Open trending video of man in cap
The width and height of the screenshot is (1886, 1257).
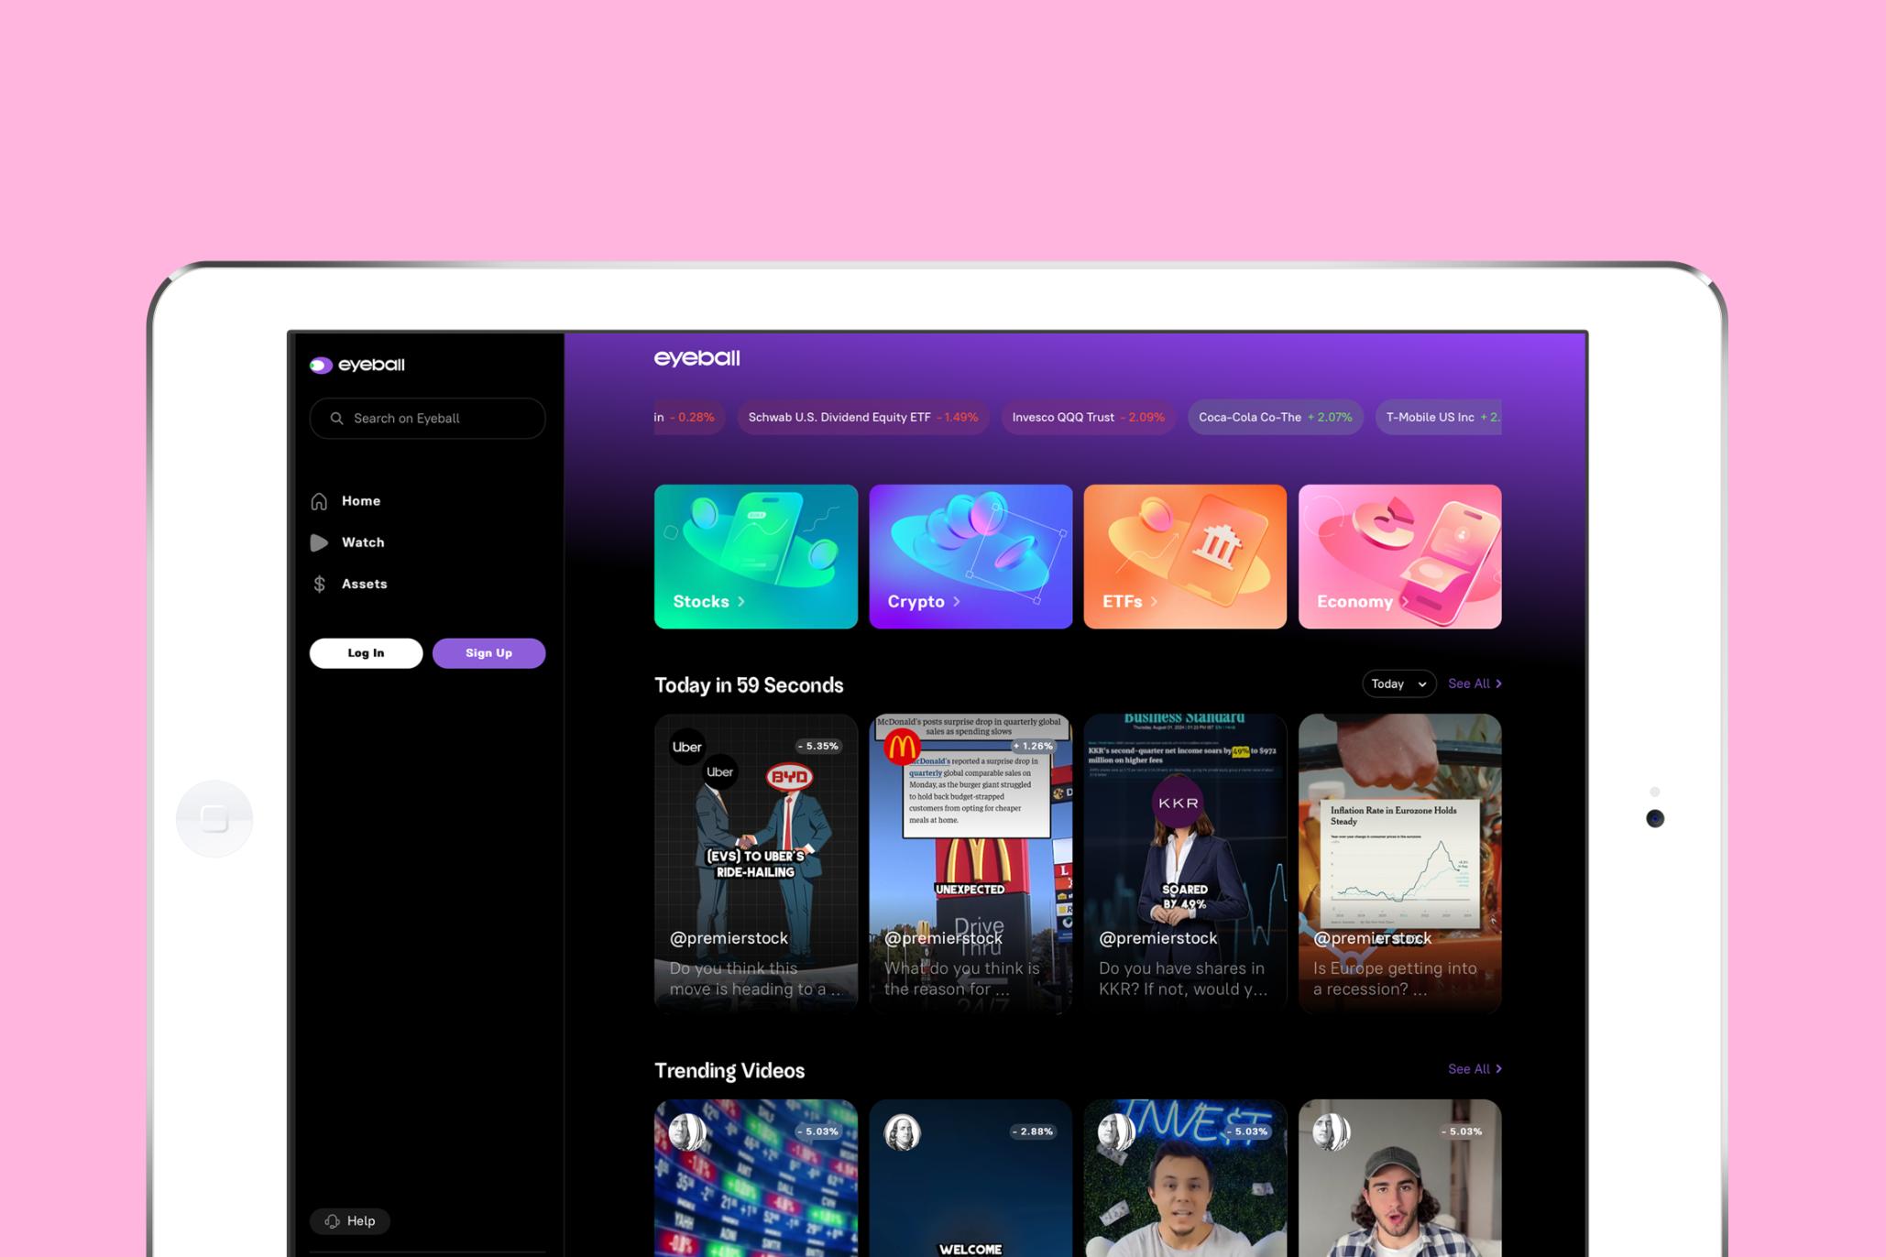point(1399,1178)
